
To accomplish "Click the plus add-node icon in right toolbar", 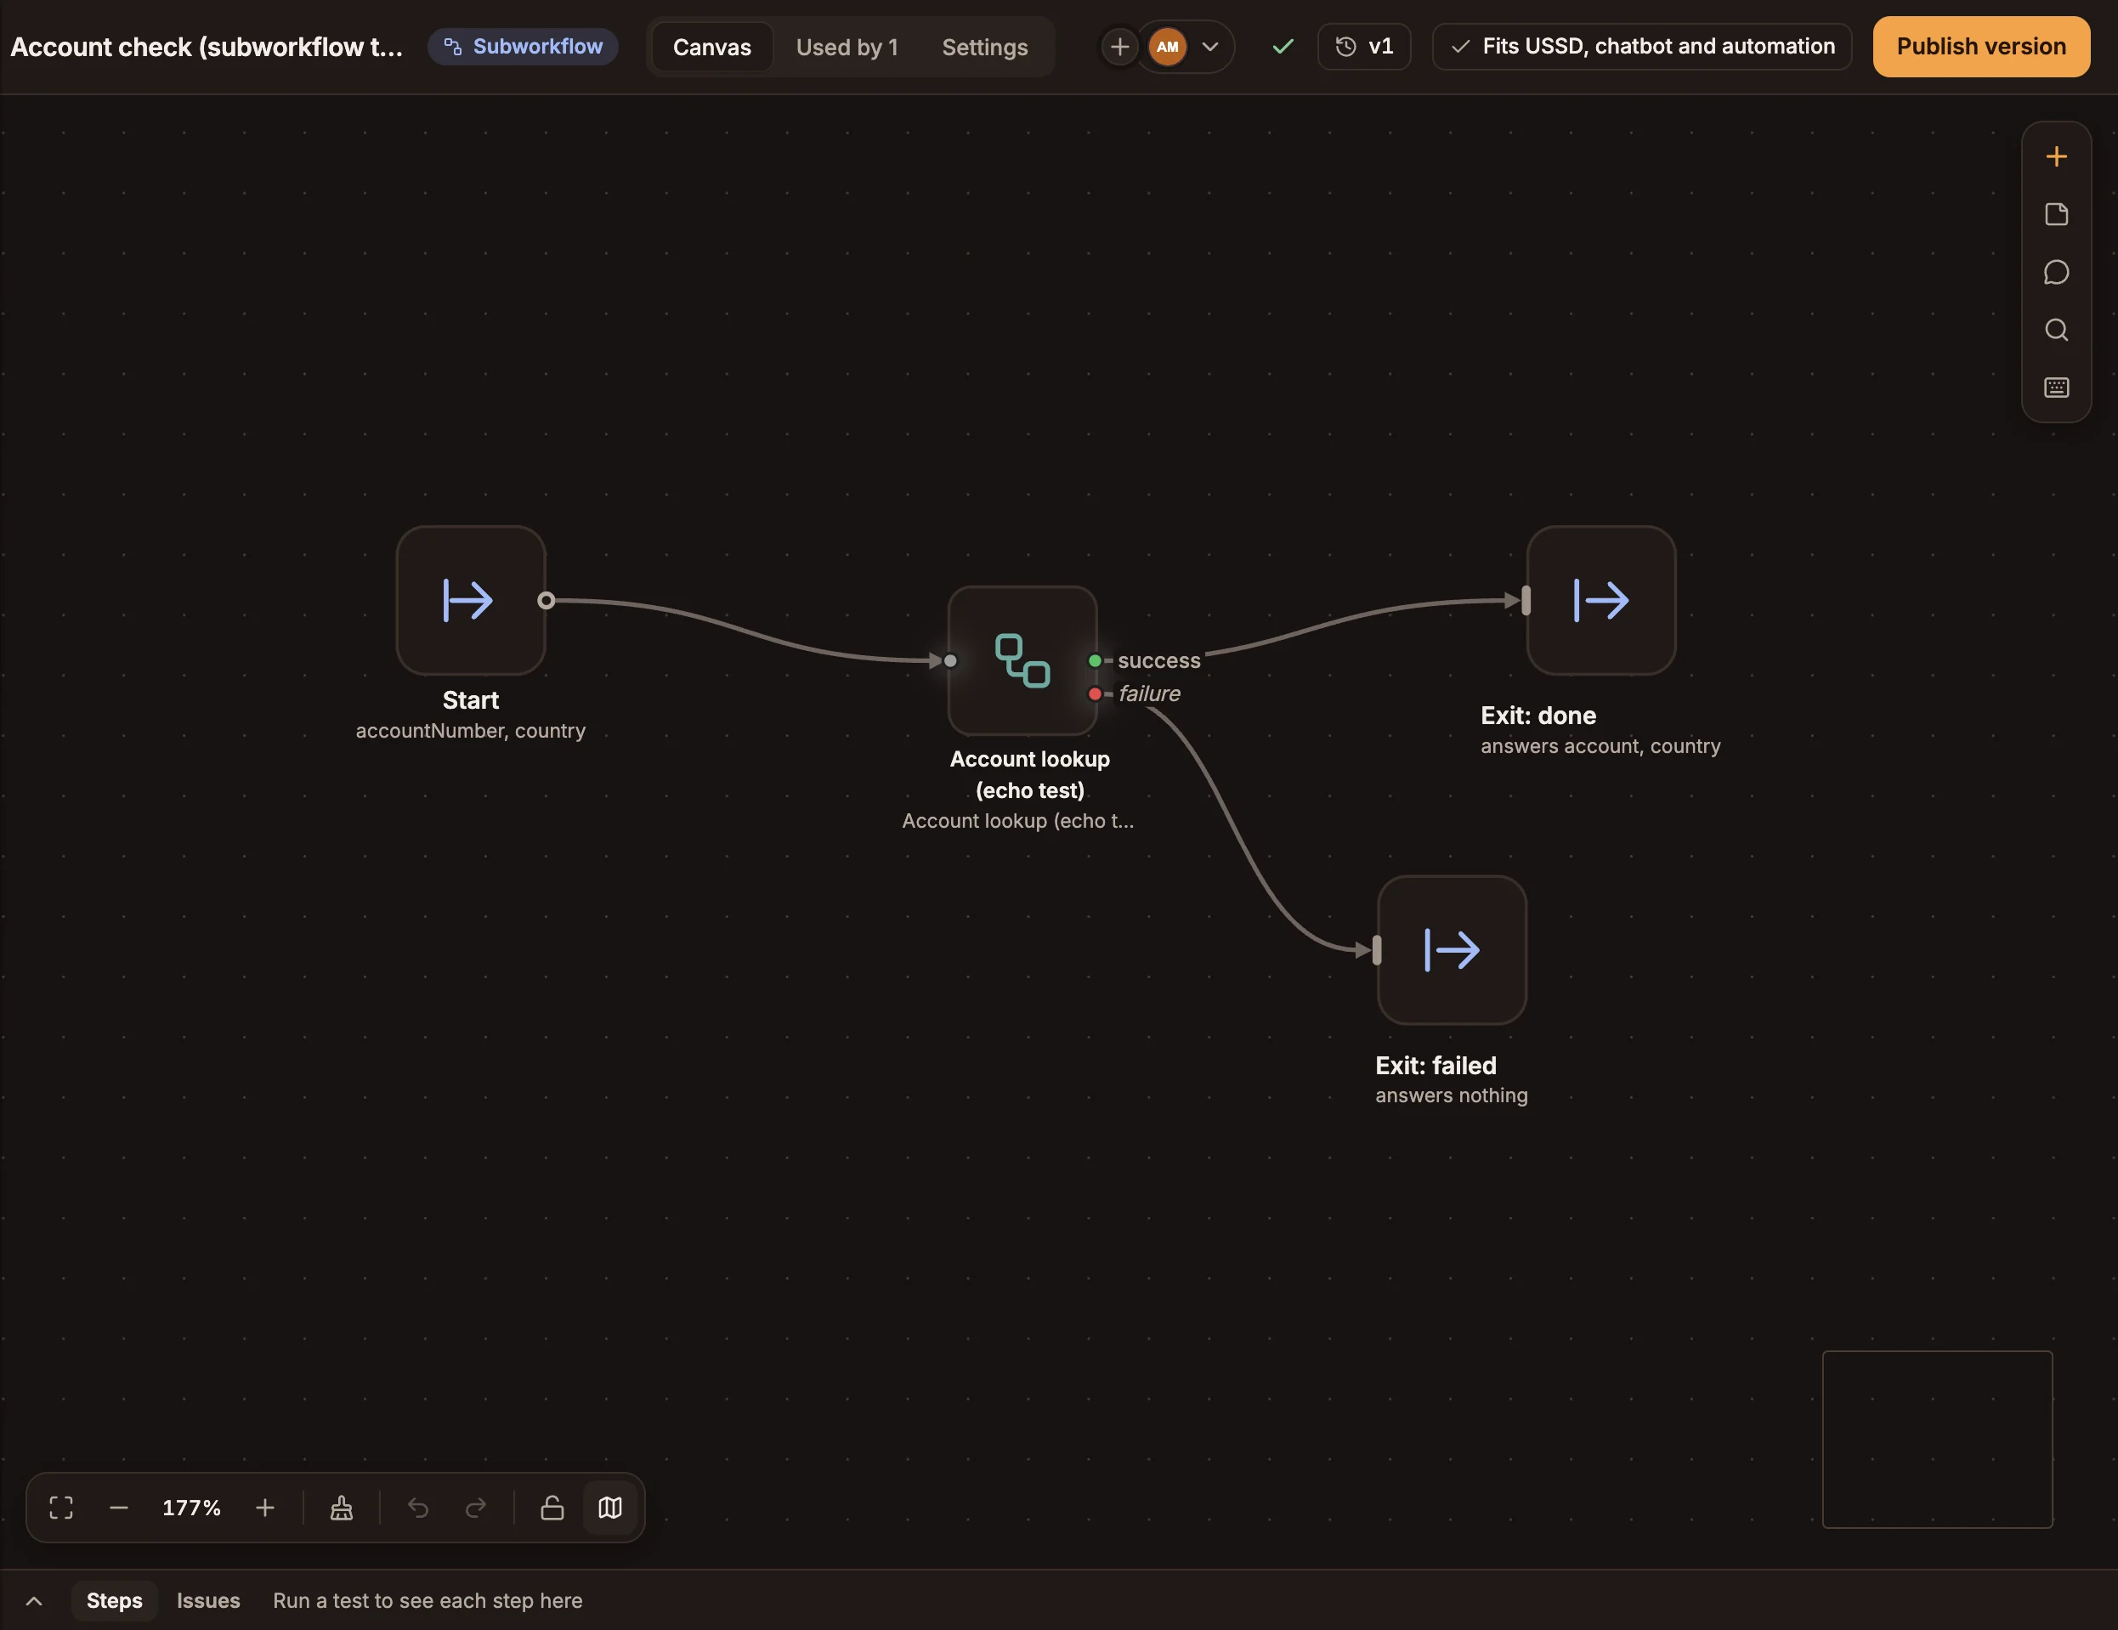I will click(2056, 157).
